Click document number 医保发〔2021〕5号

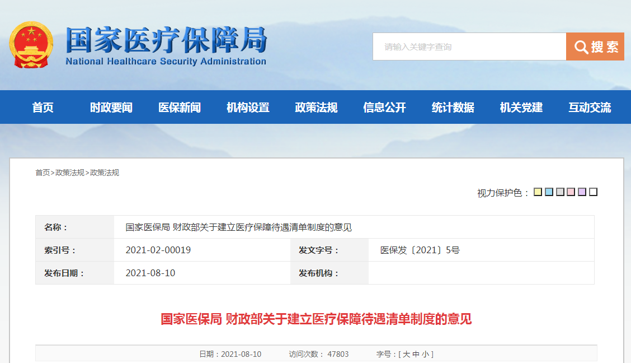click(x=420, y=250)
